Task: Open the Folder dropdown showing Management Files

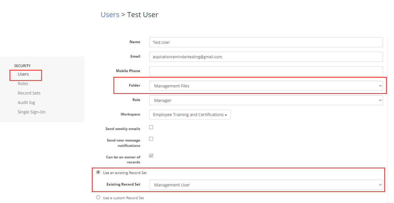Action: pos(266,86)
